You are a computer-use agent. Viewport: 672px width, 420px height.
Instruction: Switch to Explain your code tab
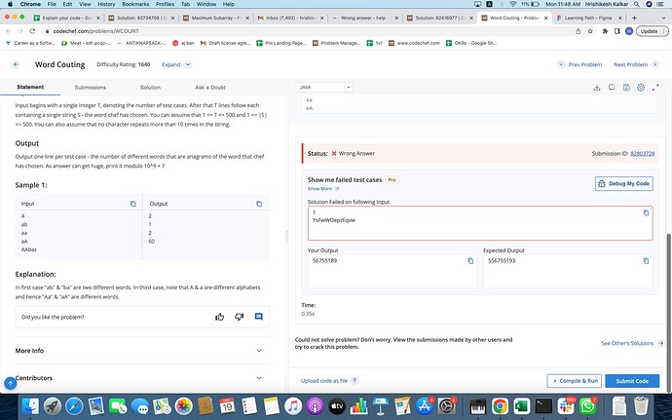(x=67, y=18)
